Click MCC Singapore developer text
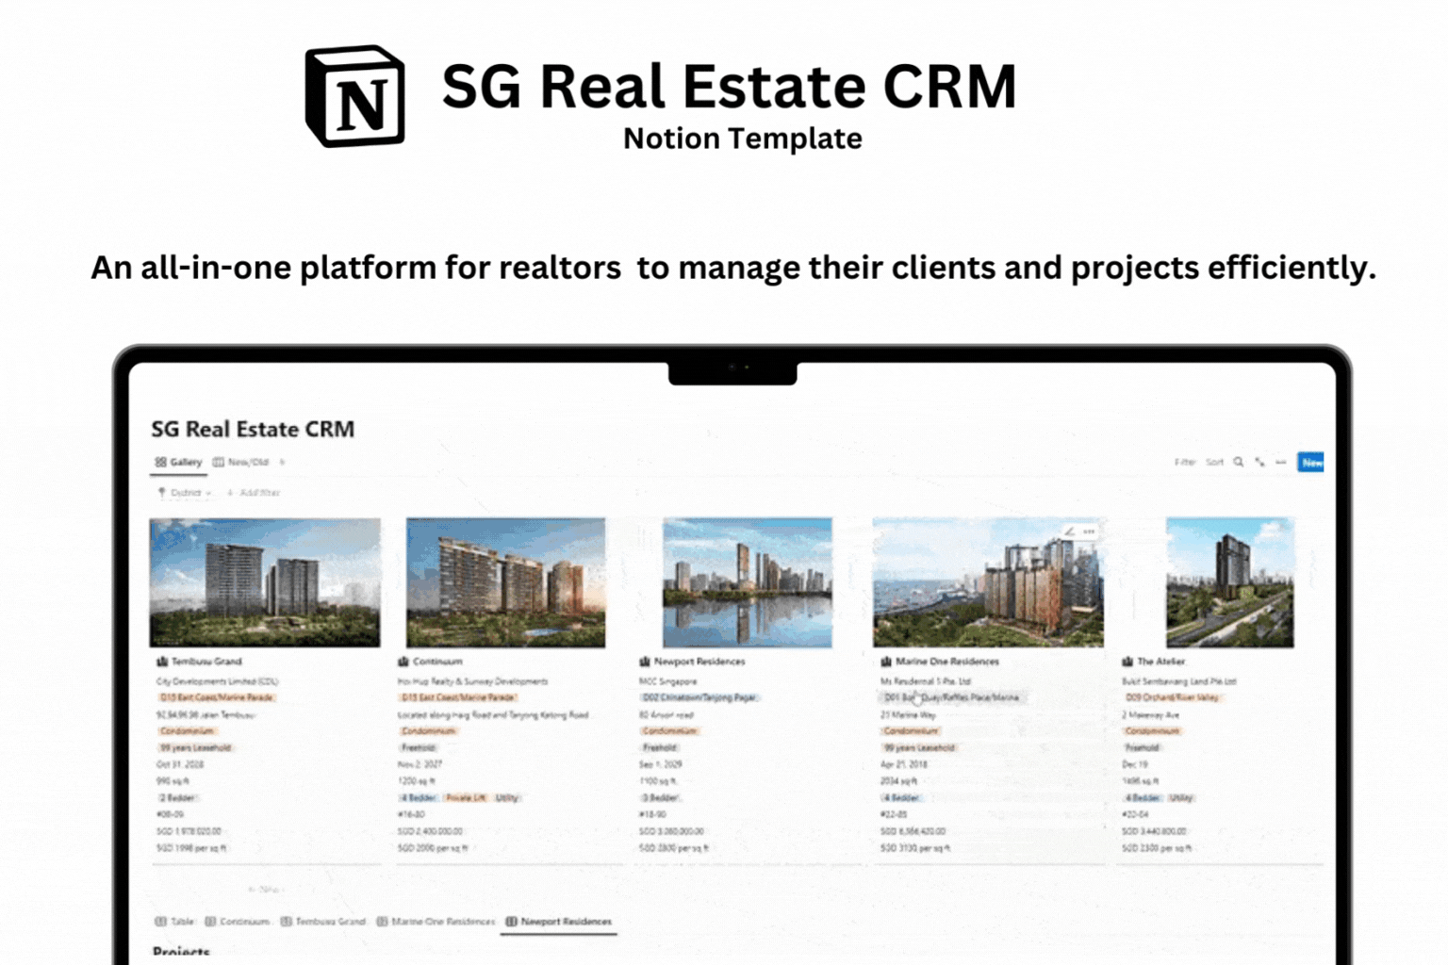 click(x=668, y=680)
